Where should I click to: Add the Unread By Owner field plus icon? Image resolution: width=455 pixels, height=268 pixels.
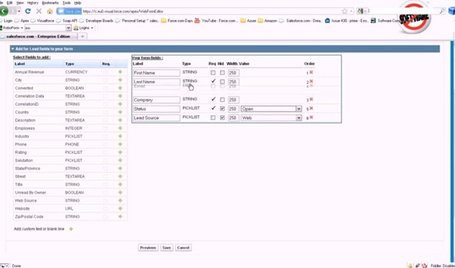(120, 192)
